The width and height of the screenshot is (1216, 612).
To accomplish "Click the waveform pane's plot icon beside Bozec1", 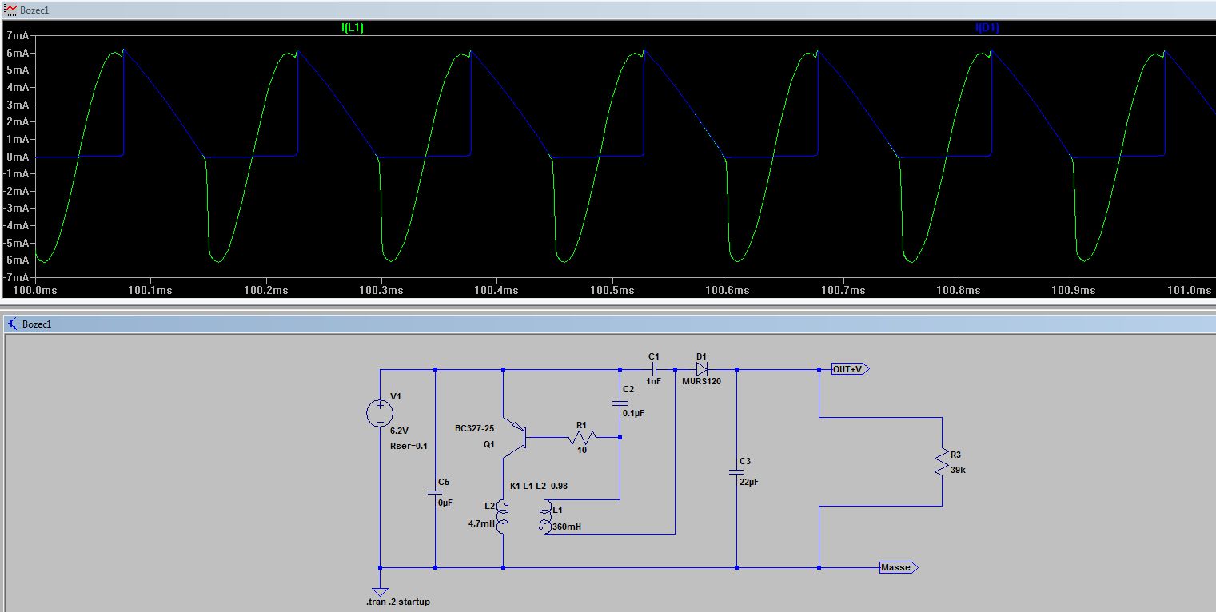I will point(10,10).
